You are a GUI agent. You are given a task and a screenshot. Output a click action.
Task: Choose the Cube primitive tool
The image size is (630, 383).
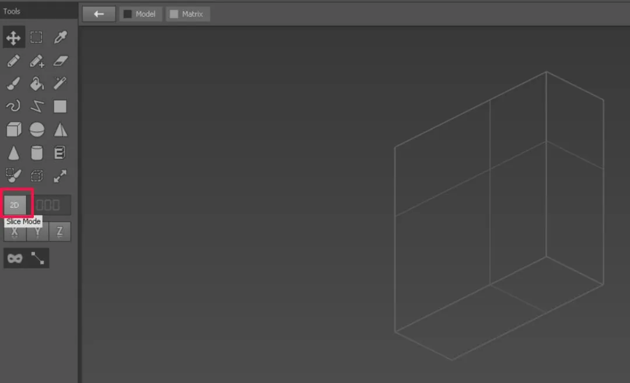point(13,130)
